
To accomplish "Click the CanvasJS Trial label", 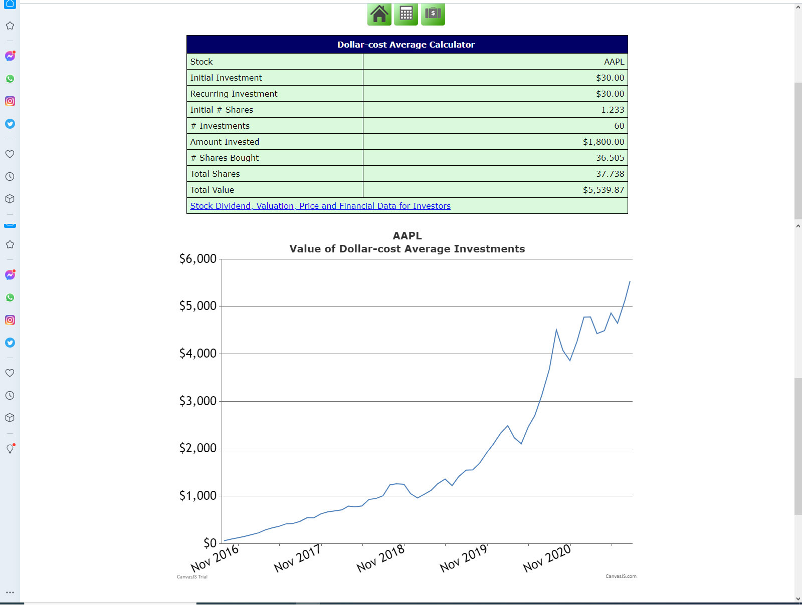I will tap(192, 577).
